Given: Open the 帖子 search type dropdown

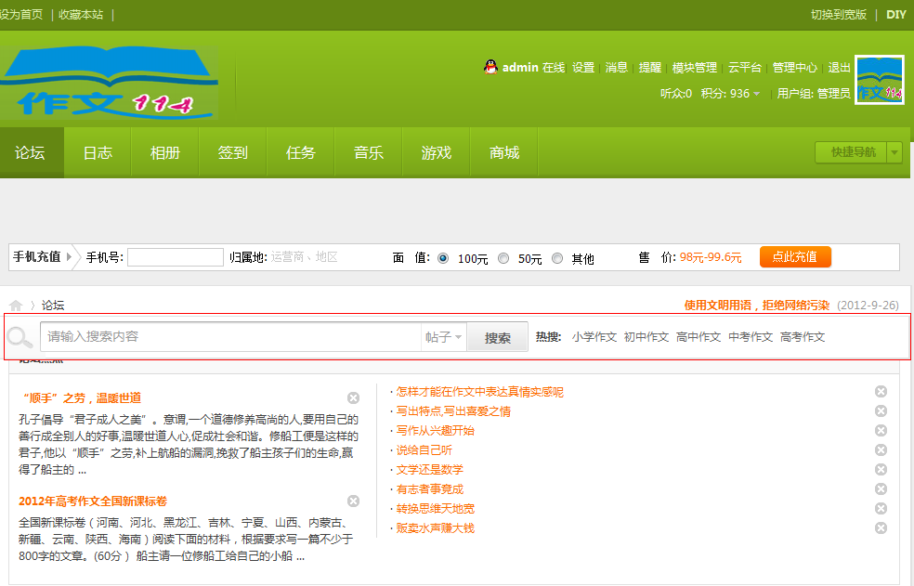Looking at the screenshot, I should [443, 337].
